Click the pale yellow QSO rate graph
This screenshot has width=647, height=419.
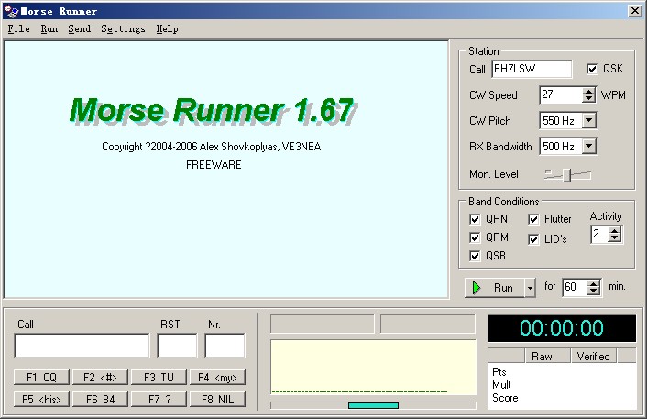373,368
